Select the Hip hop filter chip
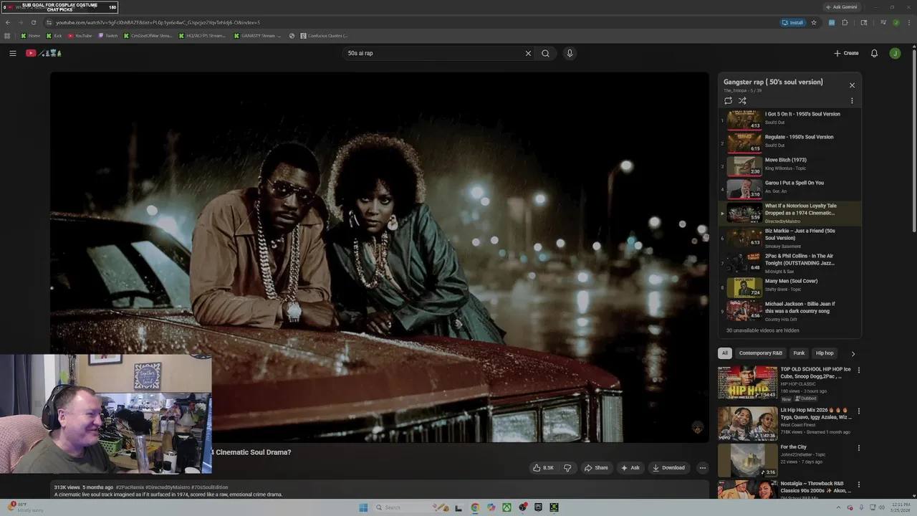Image resolution: width=917 pixels, height=516 pixels. (x=825, y=353)
